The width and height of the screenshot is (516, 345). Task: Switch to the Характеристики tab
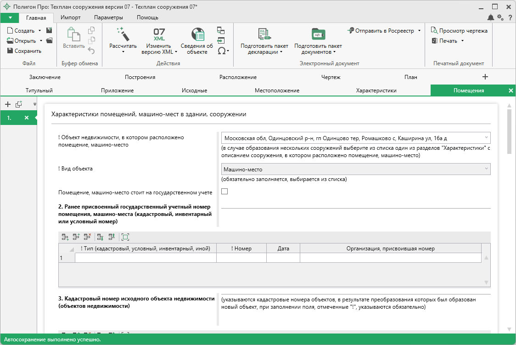coord(376,90)
